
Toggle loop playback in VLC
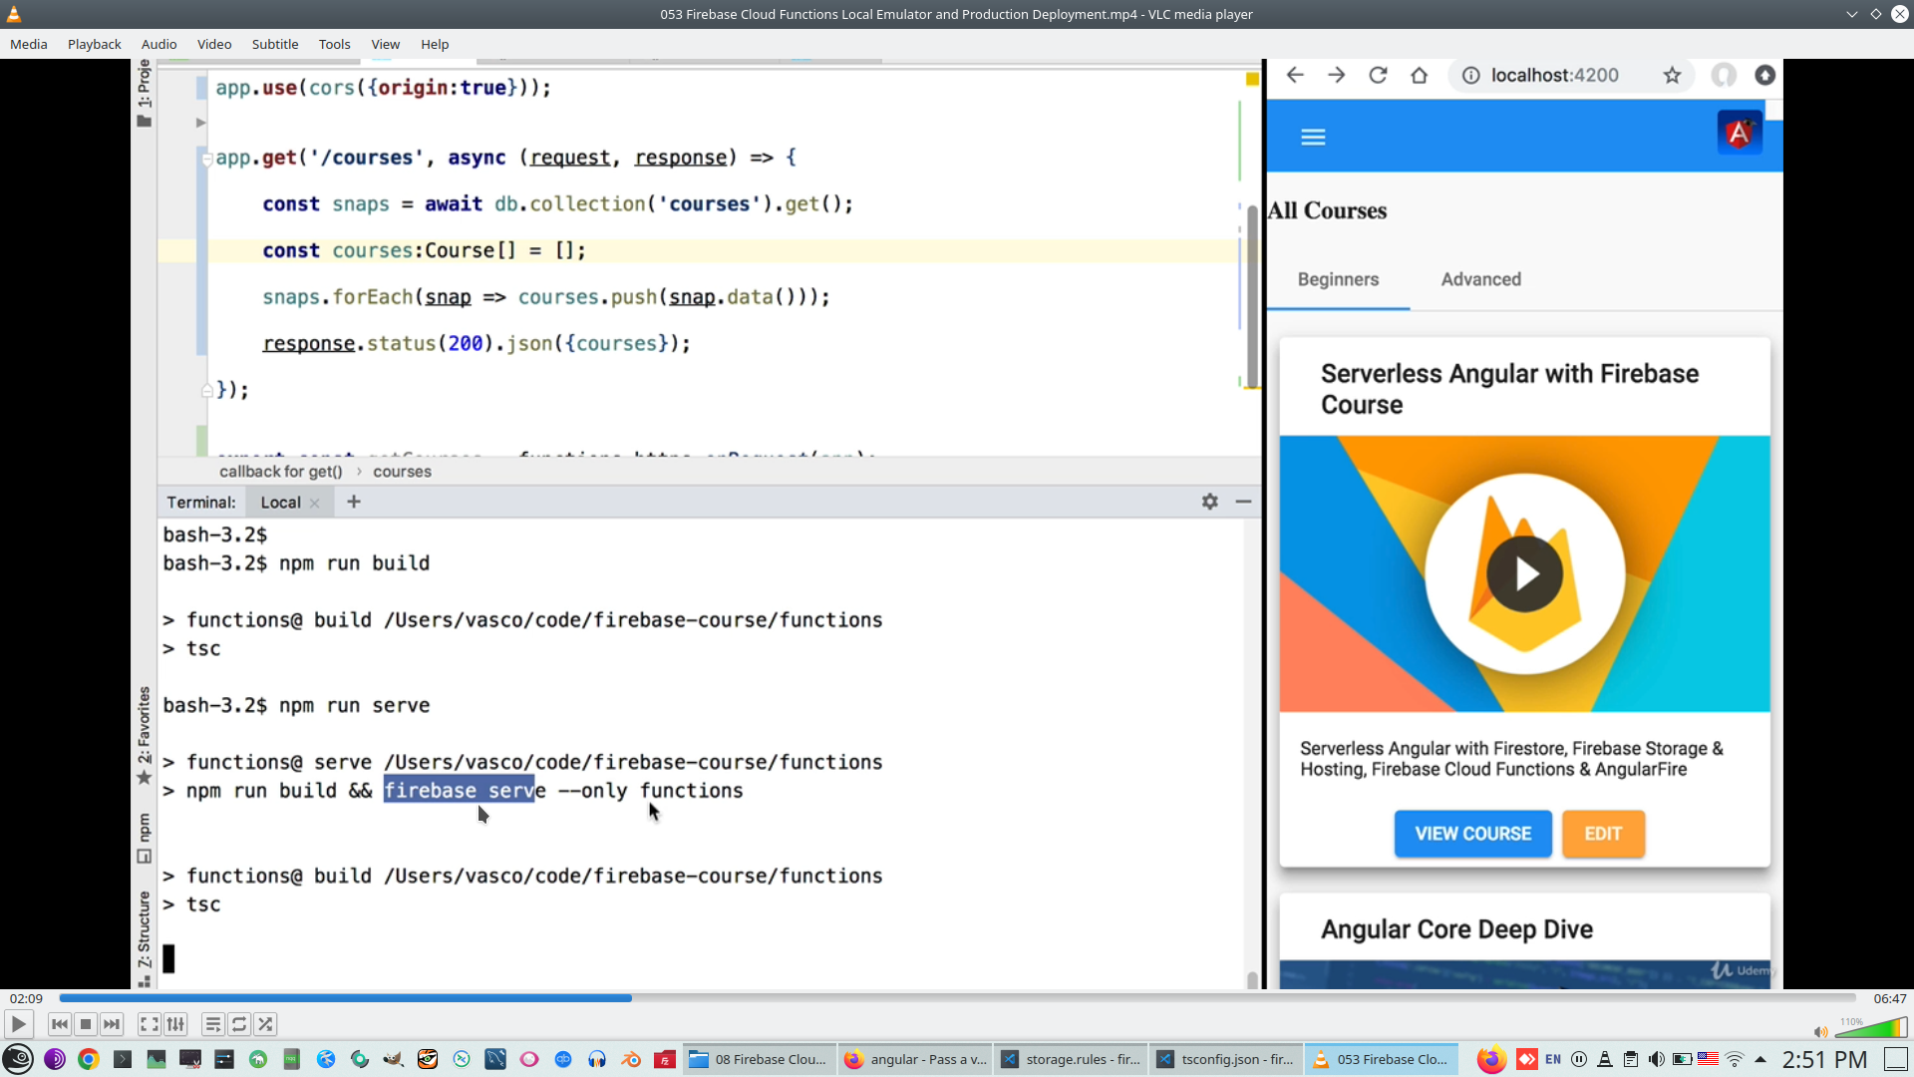click(239, 1024)
